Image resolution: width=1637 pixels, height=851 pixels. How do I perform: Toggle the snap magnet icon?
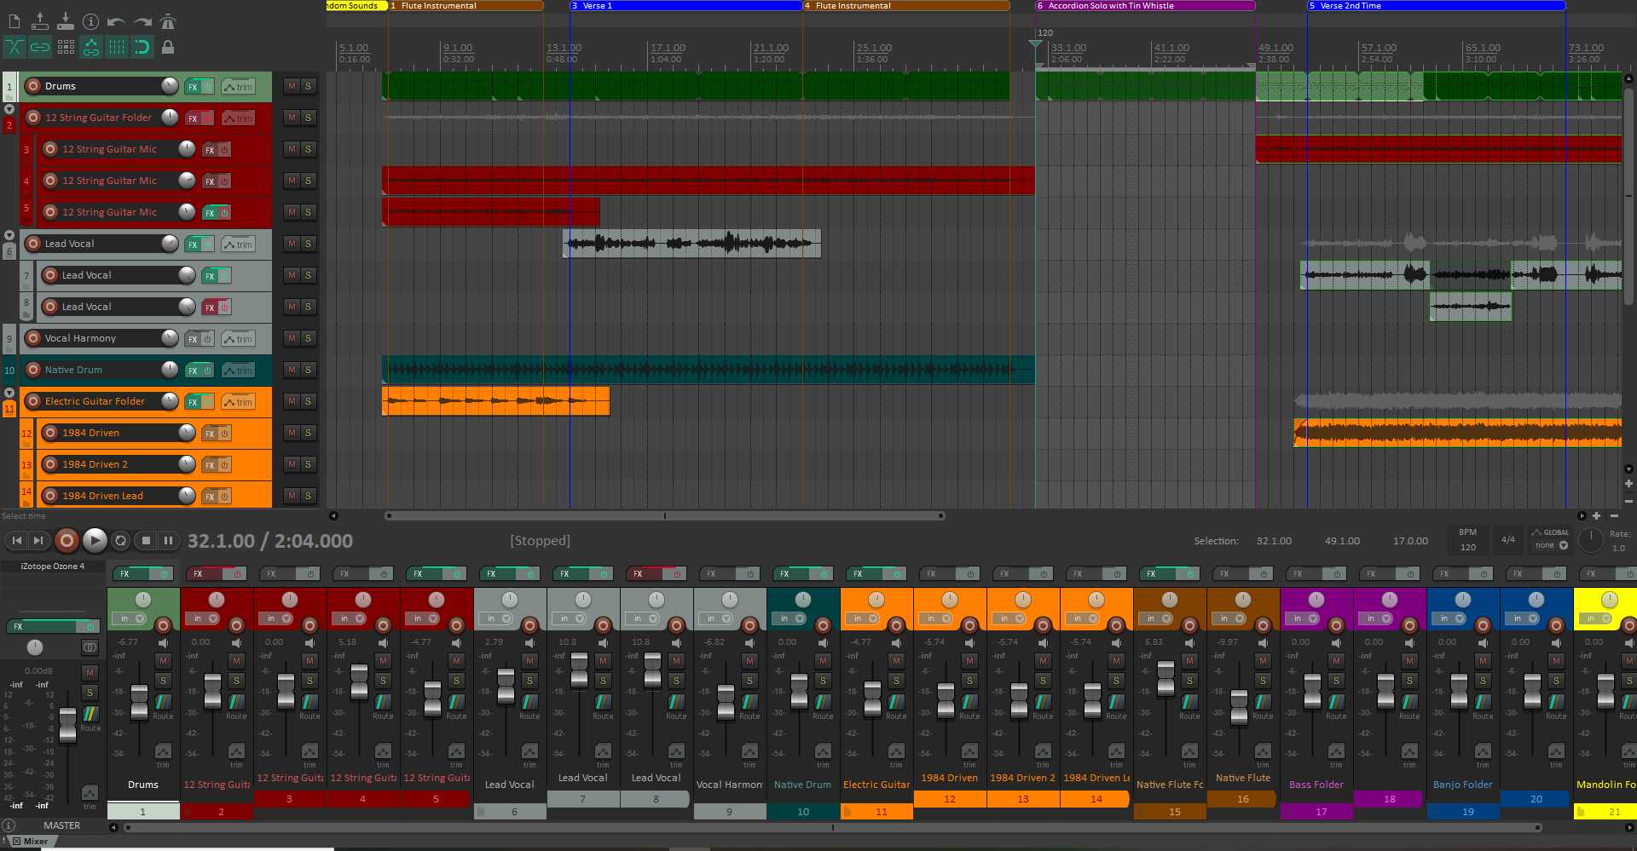click(142, 47)
